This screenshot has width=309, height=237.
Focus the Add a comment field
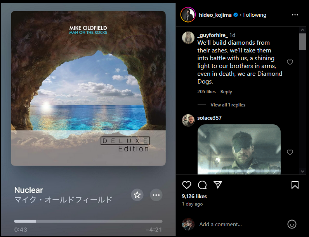click(x=241, y=225)
